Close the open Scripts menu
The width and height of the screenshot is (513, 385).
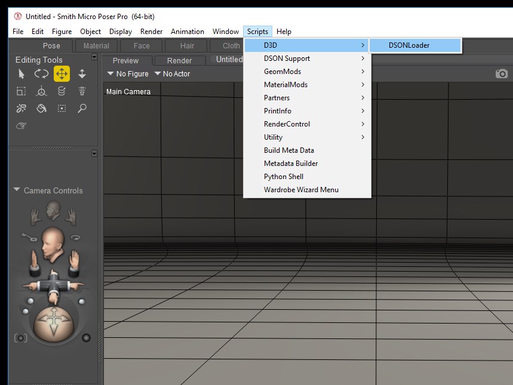click(x=257, y=32)
